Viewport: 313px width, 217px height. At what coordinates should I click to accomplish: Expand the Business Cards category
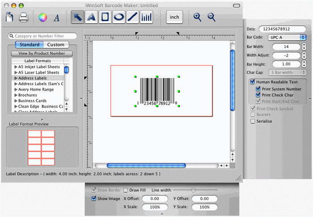click(x=16, y=101)
